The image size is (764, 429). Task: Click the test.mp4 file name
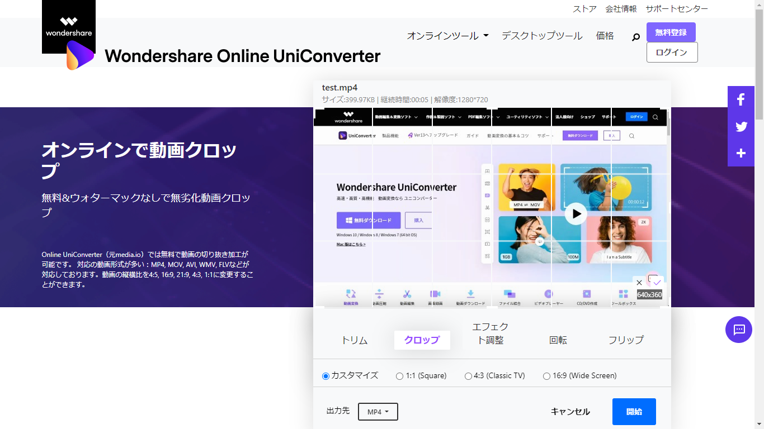pos(339,88)
